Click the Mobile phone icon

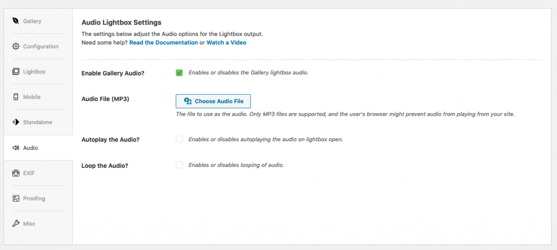(16, 97)
